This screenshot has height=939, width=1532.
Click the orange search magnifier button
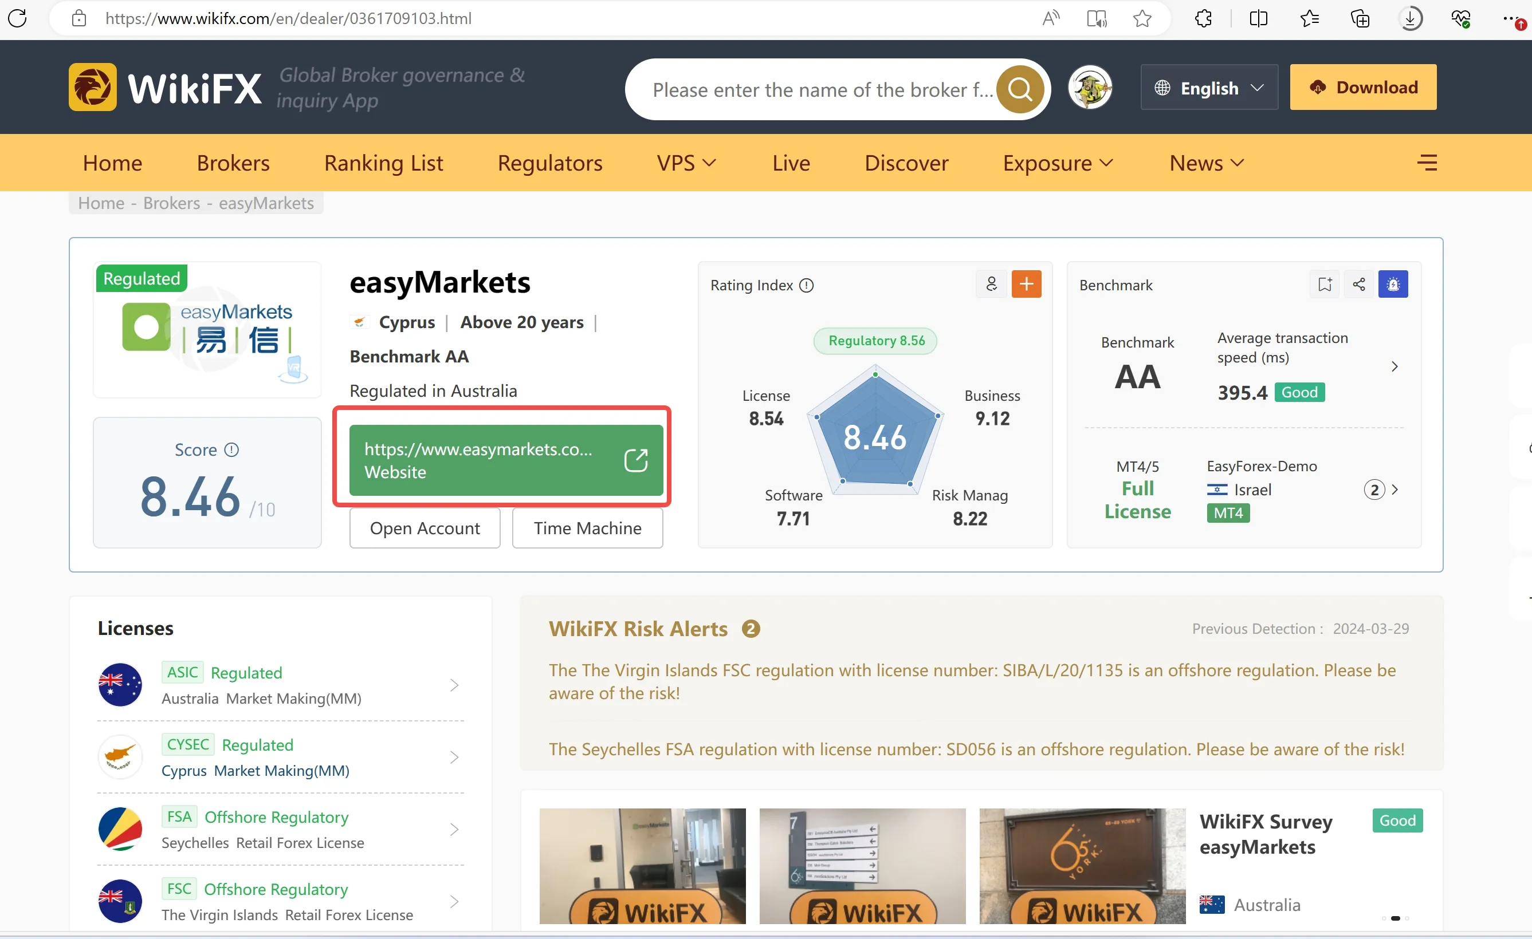1020,89
